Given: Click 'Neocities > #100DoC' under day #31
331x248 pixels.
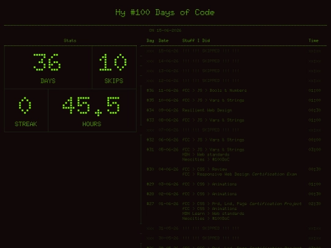Looking at the screenshot, I should pos(206,159).
